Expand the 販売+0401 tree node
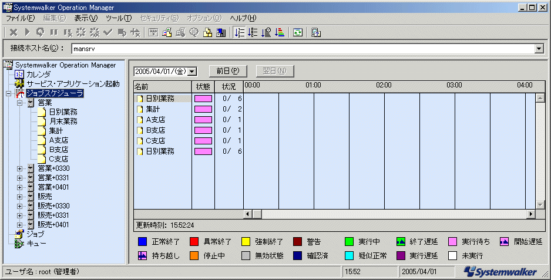The width and height of the screenshot is (551, 280). pos(20,225)
